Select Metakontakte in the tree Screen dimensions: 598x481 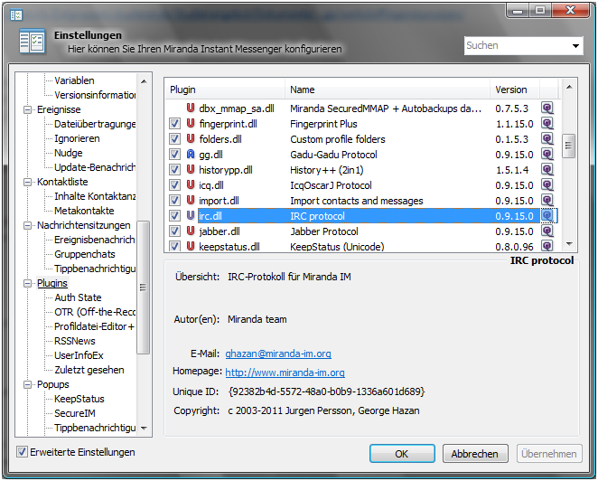pyautogui.click(x=84, y=211)
